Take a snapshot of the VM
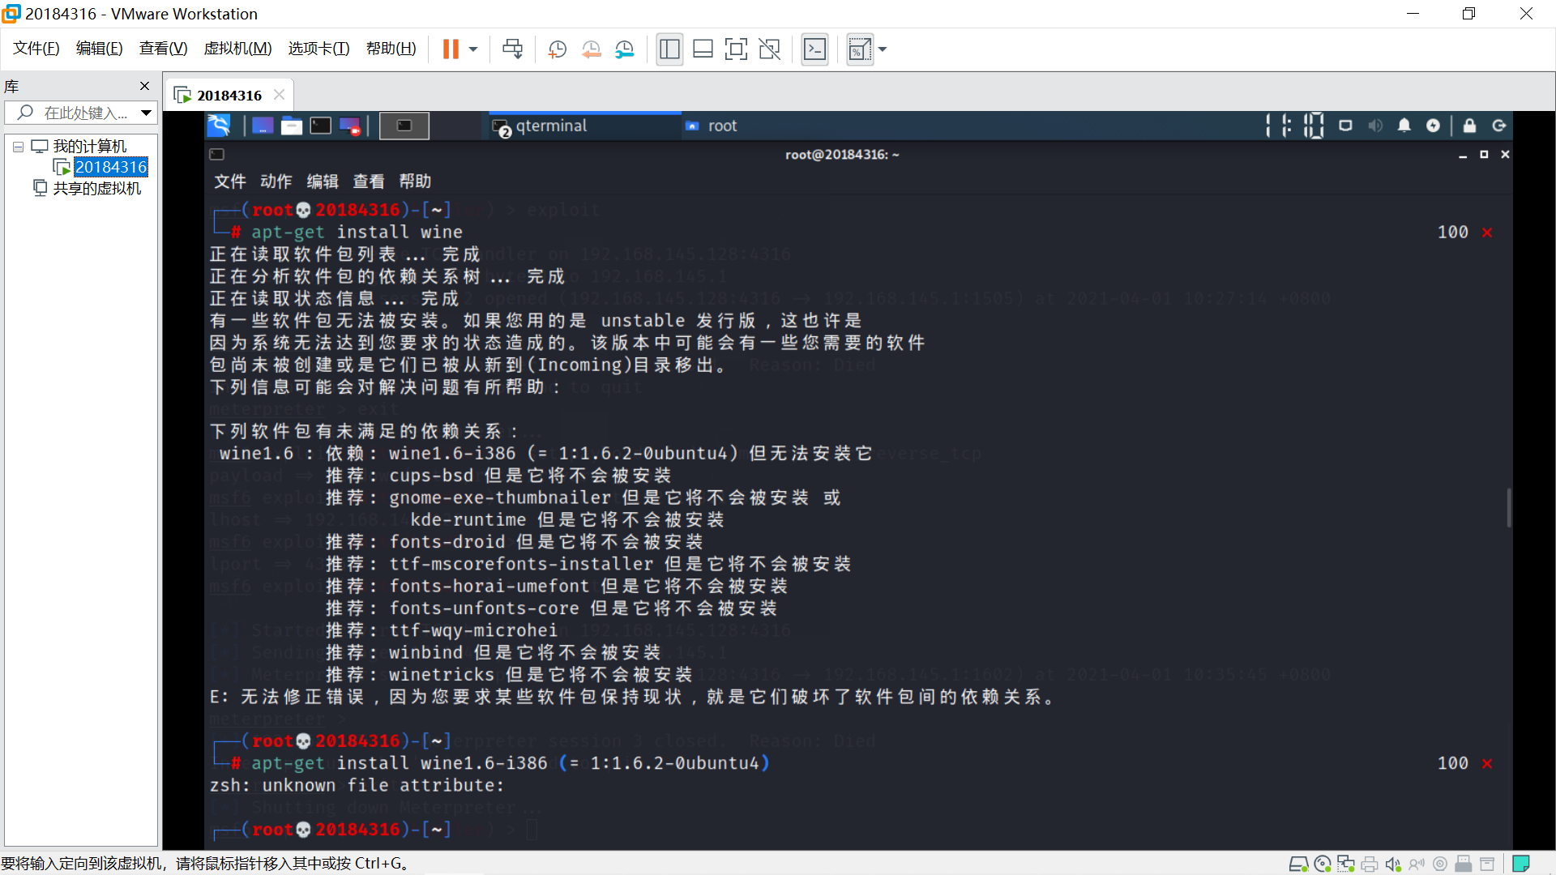The image size is (1556, 875). [x=557, y=49]
